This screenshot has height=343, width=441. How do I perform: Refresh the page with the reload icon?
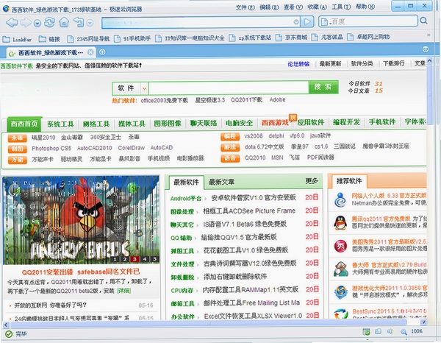[49, 22]
